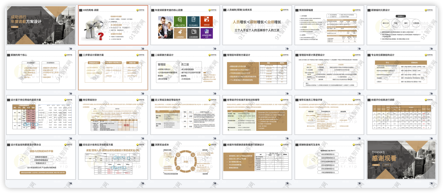The width and height of the screenshot is (443, 193).
Task: Click star under 年度调薪要考量的核心因素 slide
Action: (215, 49)
